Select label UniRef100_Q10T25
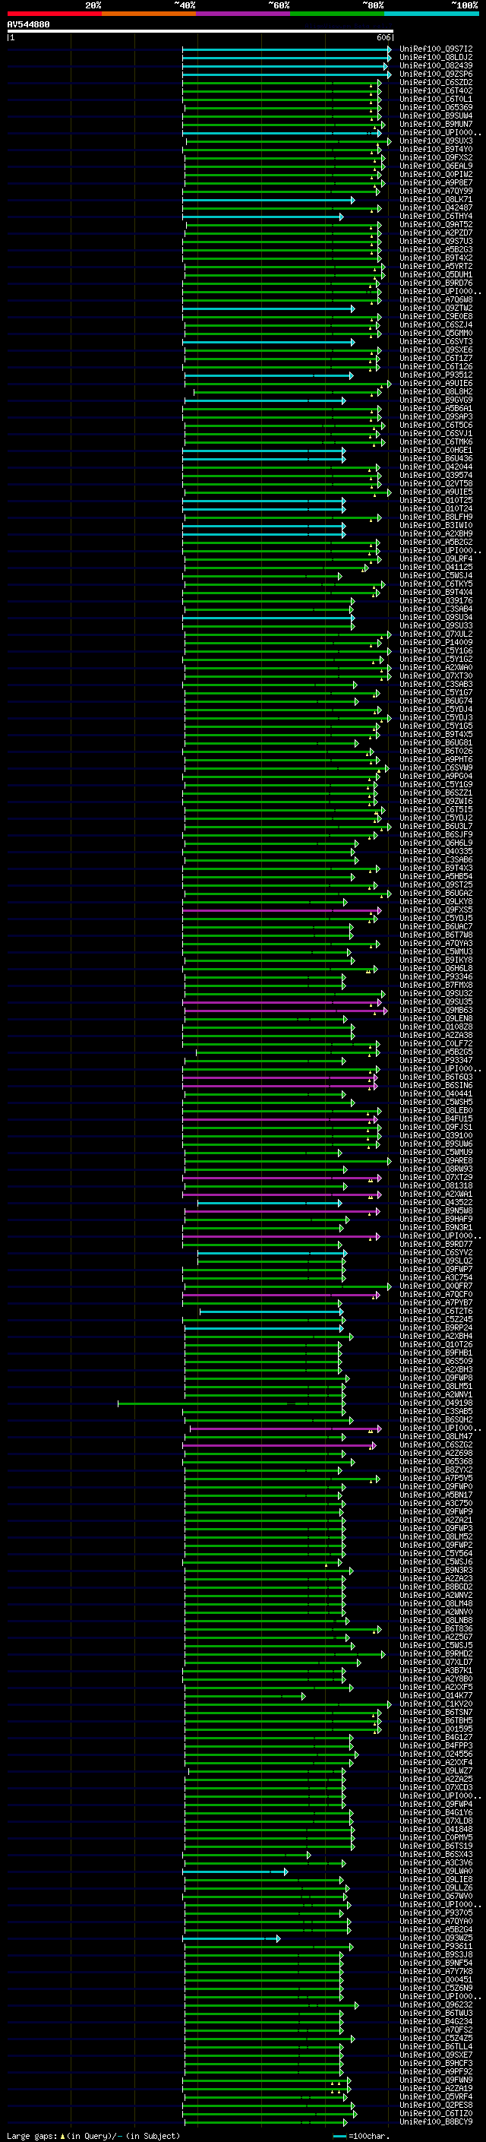 (x=436, y=501)
